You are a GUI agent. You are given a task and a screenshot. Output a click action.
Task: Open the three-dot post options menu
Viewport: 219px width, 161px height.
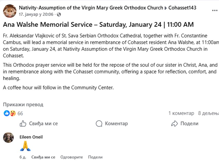215,10
